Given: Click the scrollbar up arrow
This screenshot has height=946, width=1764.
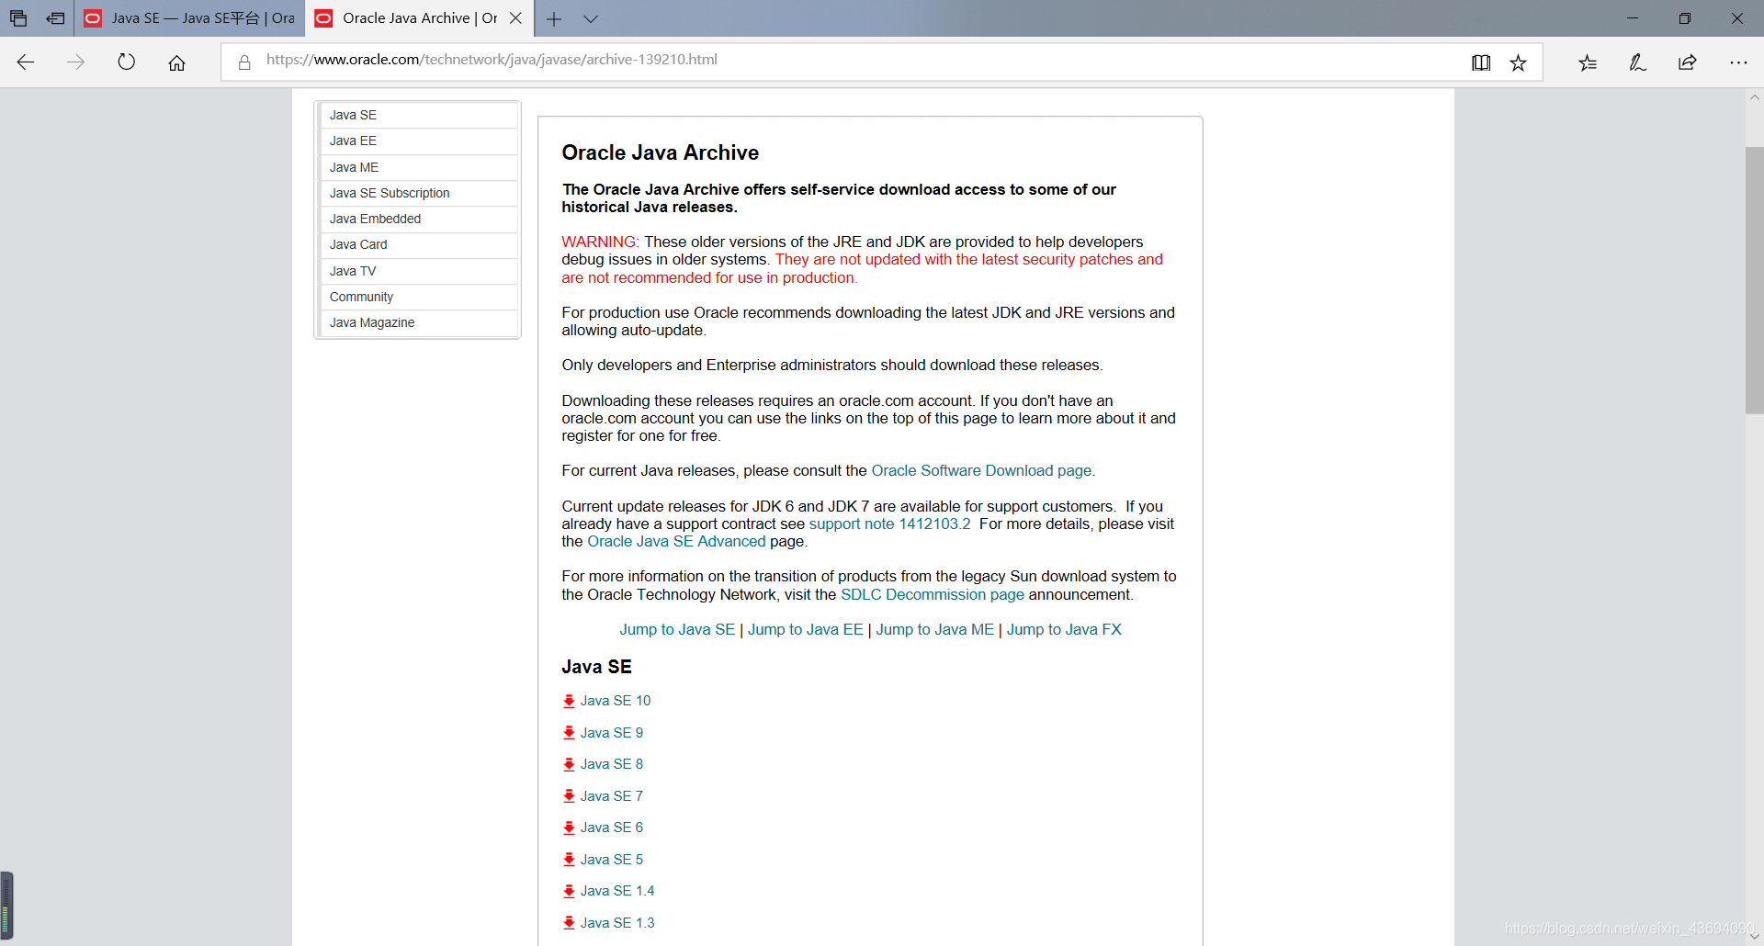Looking at the screenshot, I should 1754,97.
